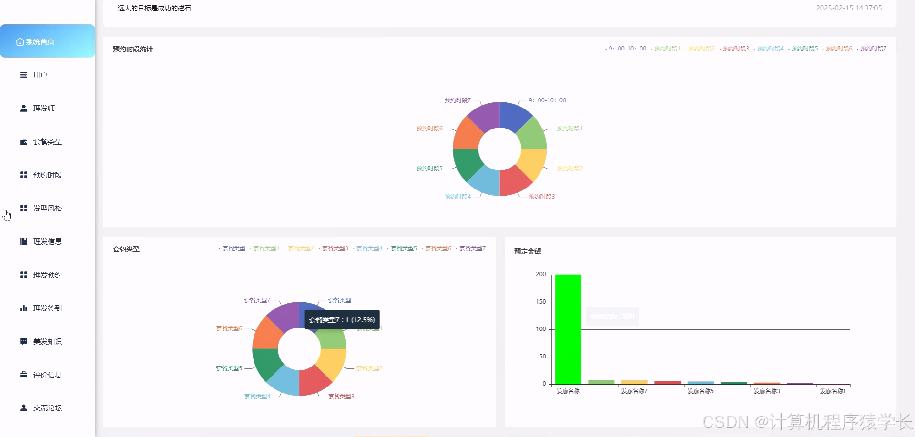Viewport: 915px width, 437px height.
Task: Open 交流论坛 in the sidebar
Action: coord(48,407)
